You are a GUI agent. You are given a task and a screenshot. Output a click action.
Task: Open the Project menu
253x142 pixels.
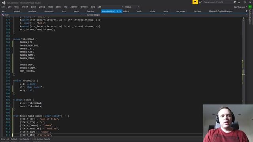click(x=25, y=7)
